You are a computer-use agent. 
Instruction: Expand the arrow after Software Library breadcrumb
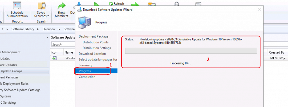pos(38,29)
